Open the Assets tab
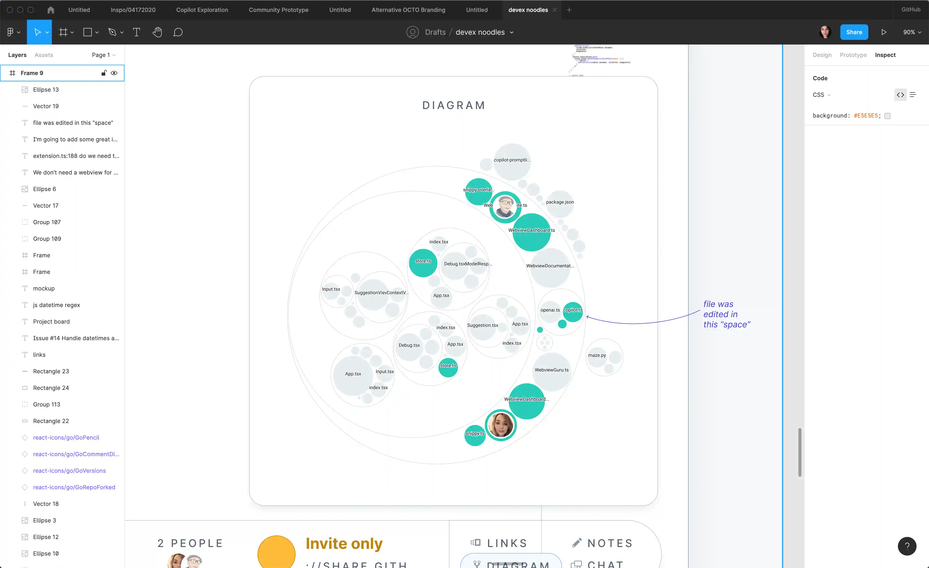The height and width of the screenshot is (568, 929). click(44, 55)
